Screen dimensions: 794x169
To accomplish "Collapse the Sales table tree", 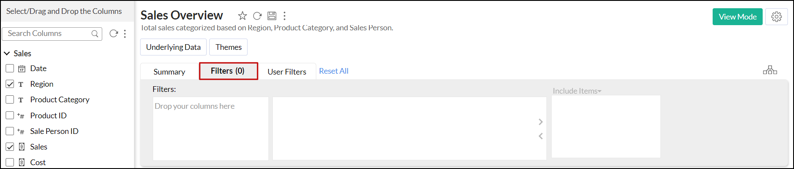I will (x=7, y=53).
